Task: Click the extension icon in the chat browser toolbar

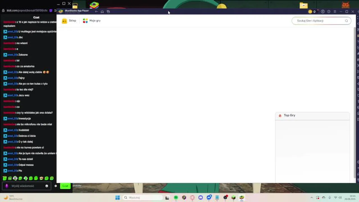Action: pyautogui.click(x=51, y=10)
